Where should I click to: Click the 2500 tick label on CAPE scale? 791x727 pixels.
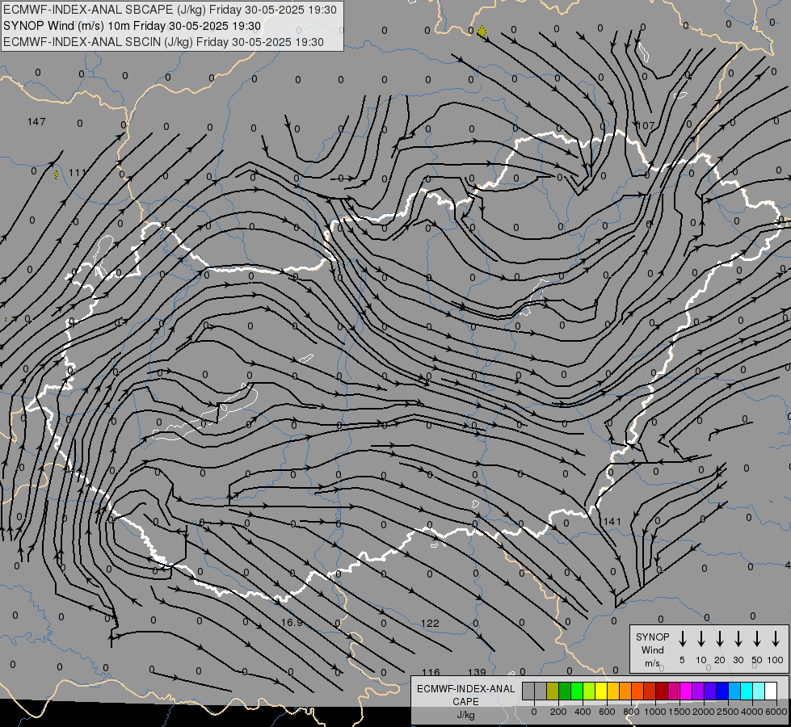728,712
